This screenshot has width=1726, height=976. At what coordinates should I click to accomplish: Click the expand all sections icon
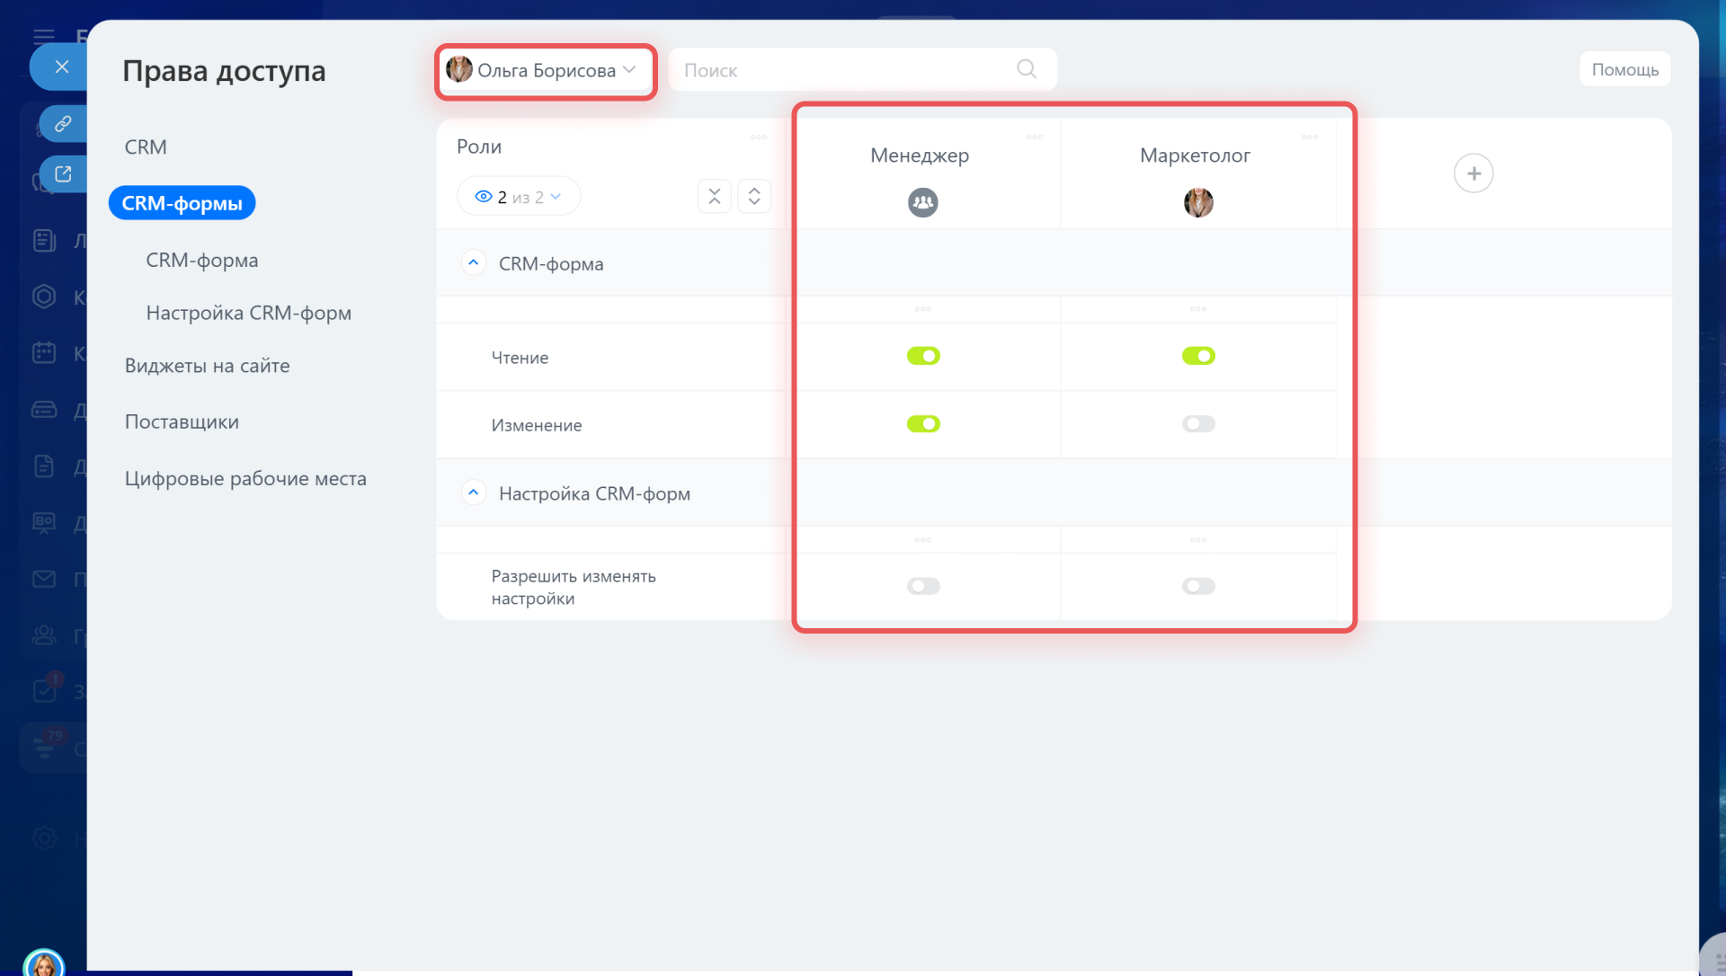pos(754,197)
